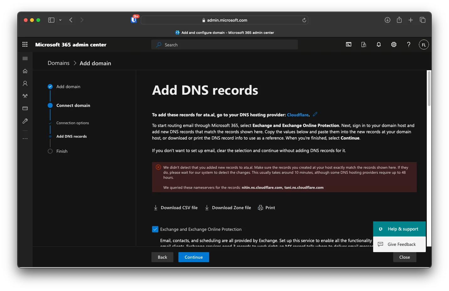This screenshot has height=291, width=449.
Task: Open Setup wrench icon in sidebar
Action: click(x=25, y=121)
